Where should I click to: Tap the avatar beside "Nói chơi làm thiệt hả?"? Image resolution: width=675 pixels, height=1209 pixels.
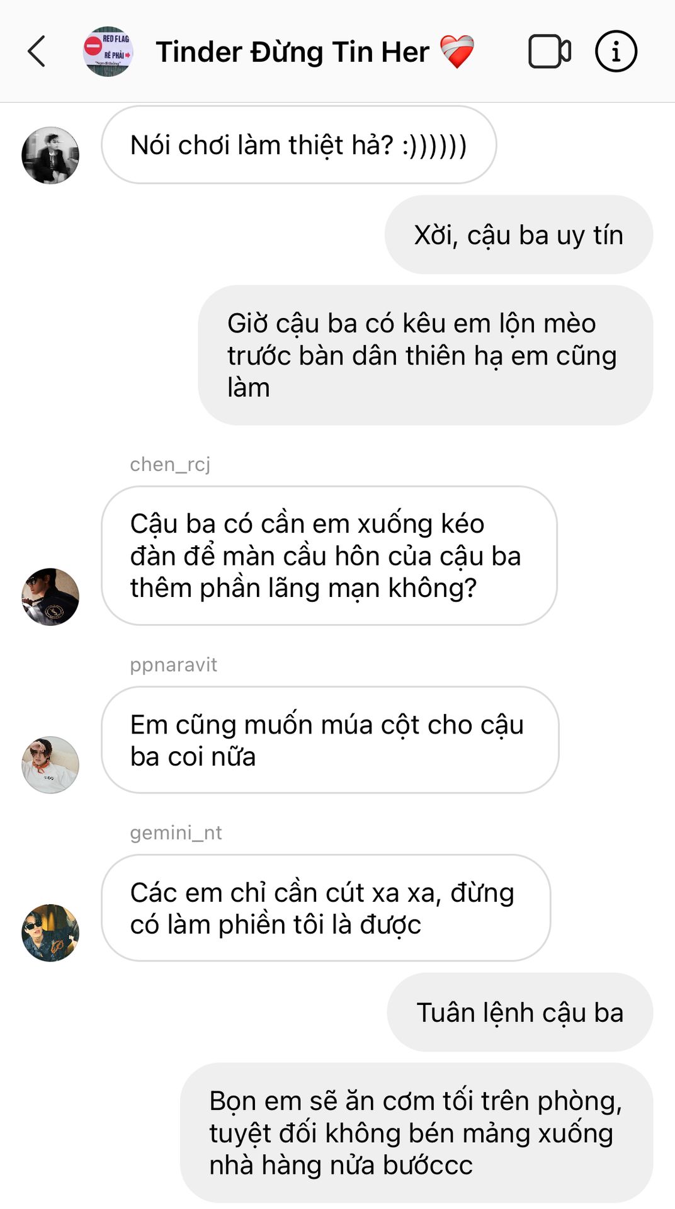(x=50, y=155)
